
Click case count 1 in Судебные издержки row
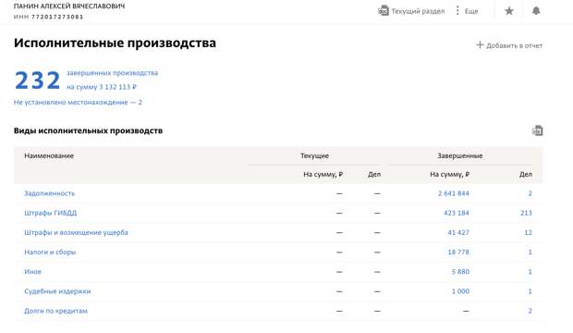530,291
